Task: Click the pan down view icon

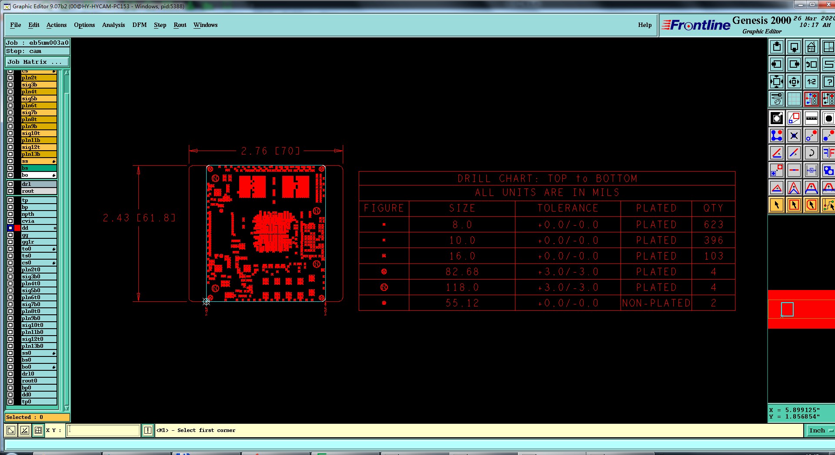Action: (x=794, y=47)
